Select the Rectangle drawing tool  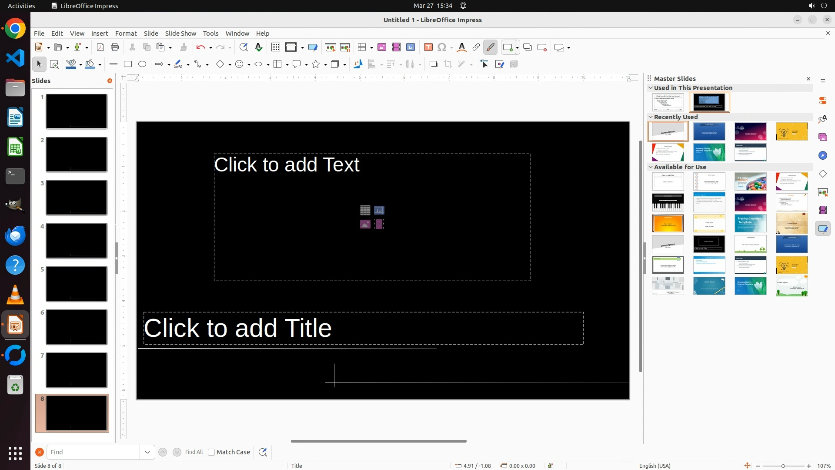coord(128,64)
